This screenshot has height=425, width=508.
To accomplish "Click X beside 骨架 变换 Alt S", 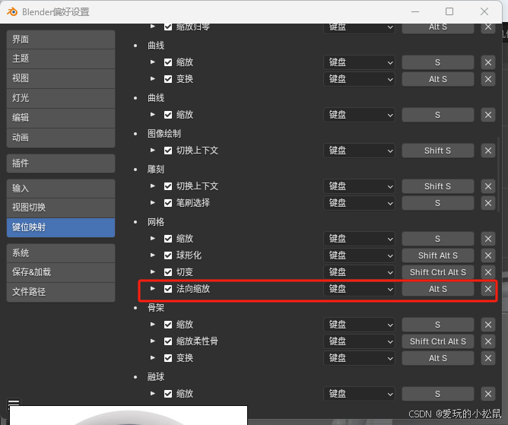I will pos(488,358).
